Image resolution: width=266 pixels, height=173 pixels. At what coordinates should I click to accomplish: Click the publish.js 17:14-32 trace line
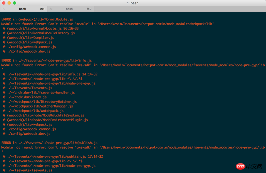tap(53, 156)
